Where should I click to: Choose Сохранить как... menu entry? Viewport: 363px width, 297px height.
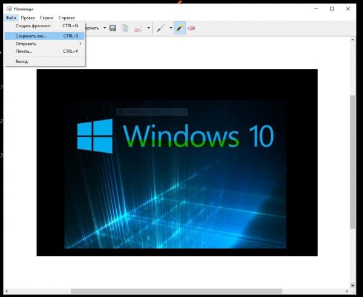[x=45, y=36]
